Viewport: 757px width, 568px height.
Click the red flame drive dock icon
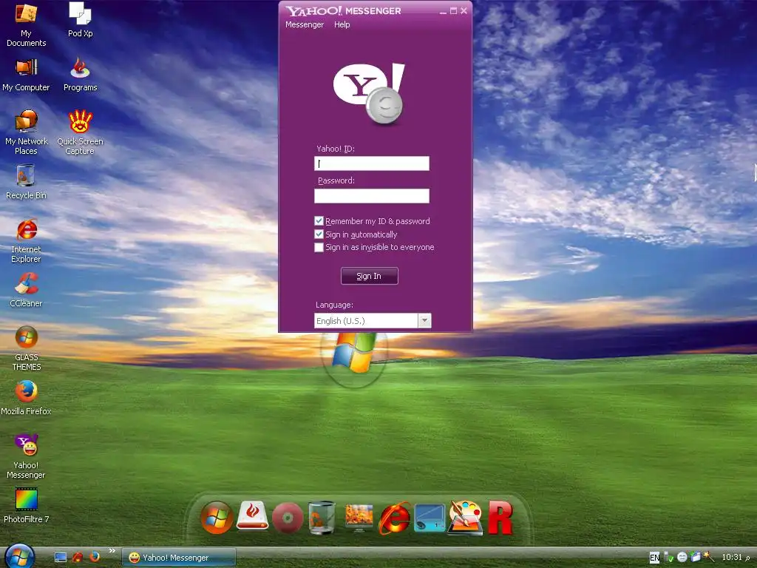click(x=253, y=515)
